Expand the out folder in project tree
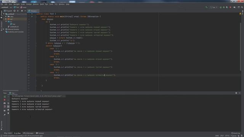 (x=6, y=19)
